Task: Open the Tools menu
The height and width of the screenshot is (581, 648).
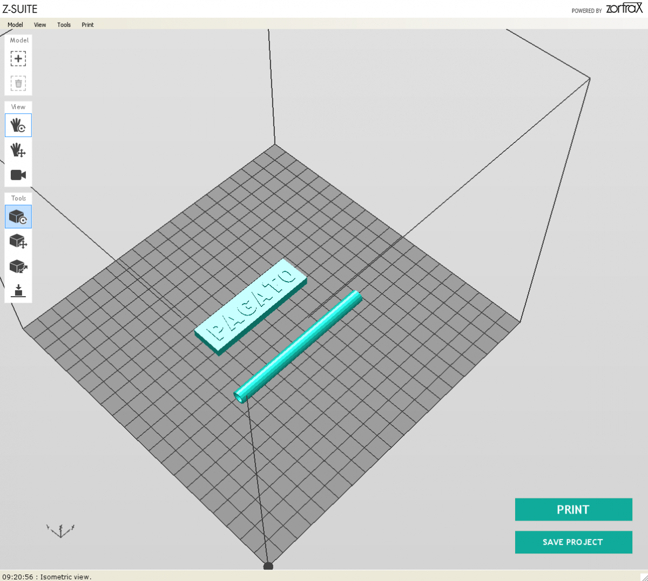Action: point(64,25)
